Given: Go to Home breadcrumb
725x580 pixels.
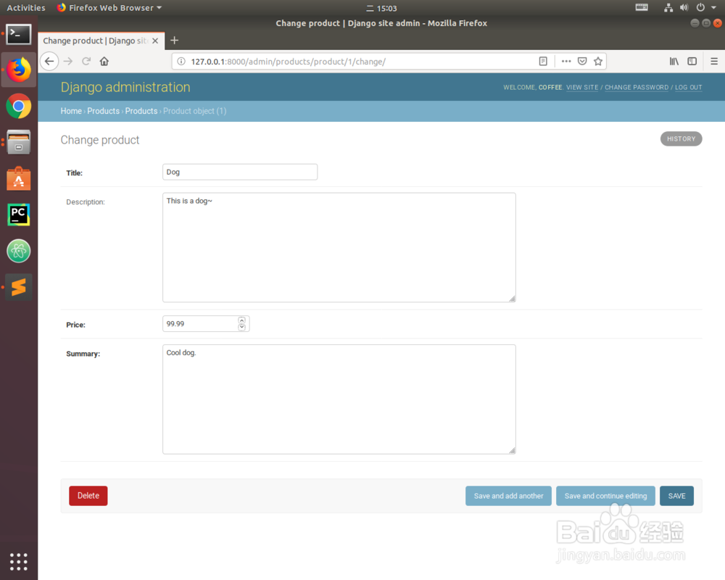Looking at the screenshot, I should coord(71,111).
